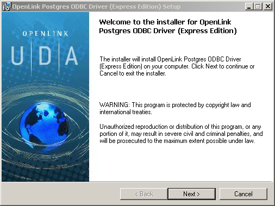Image resolution: width=275 pixels, height=206 pixels.
Task: Maximize the OpenLink Setup window
Action: [258, 7]
